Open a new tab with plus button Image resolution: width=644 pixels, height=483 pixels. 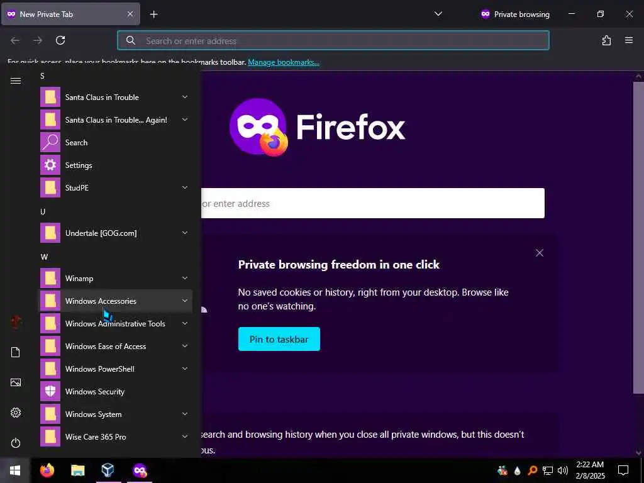[x=153, y=14]
